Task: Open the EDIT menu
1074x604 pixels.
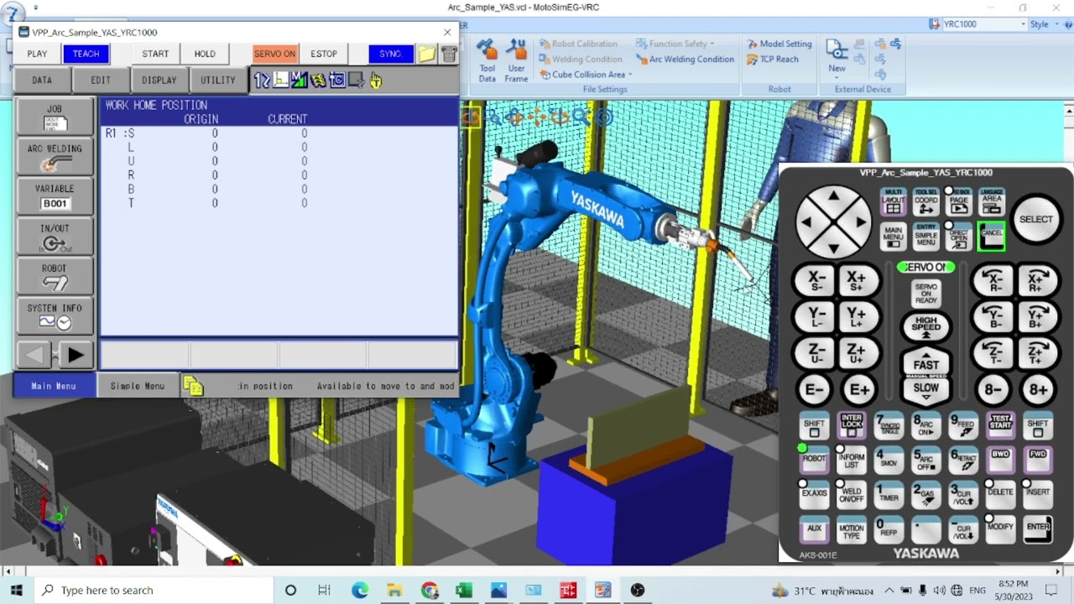Action: (x=101, y=81)
